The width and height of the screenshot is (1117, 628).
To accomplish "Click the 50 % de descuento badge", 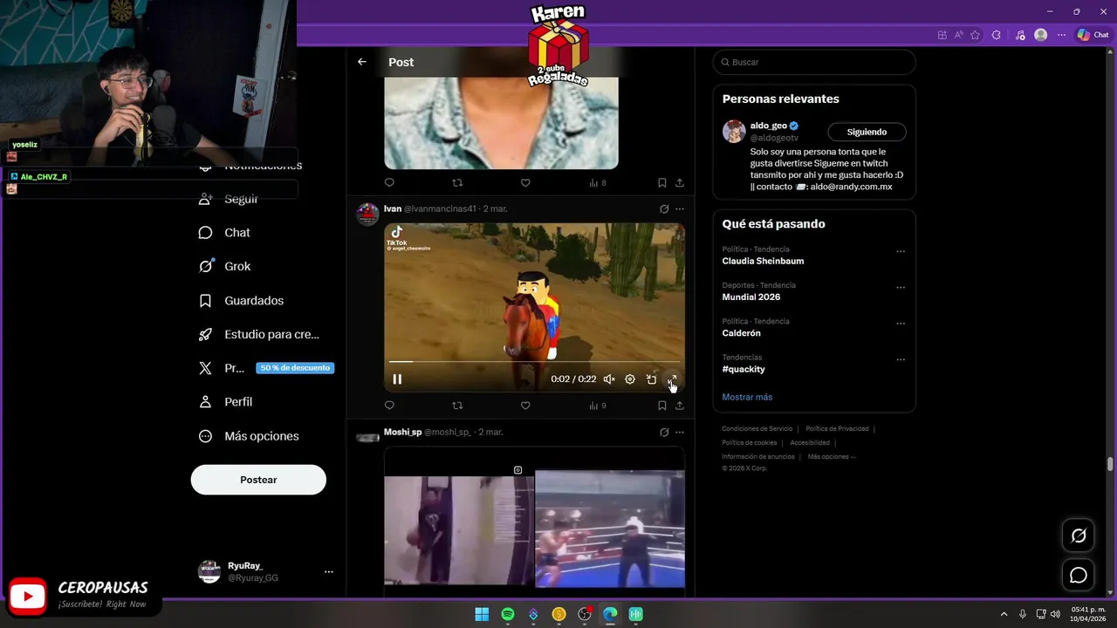I will [x=295, y=368].
